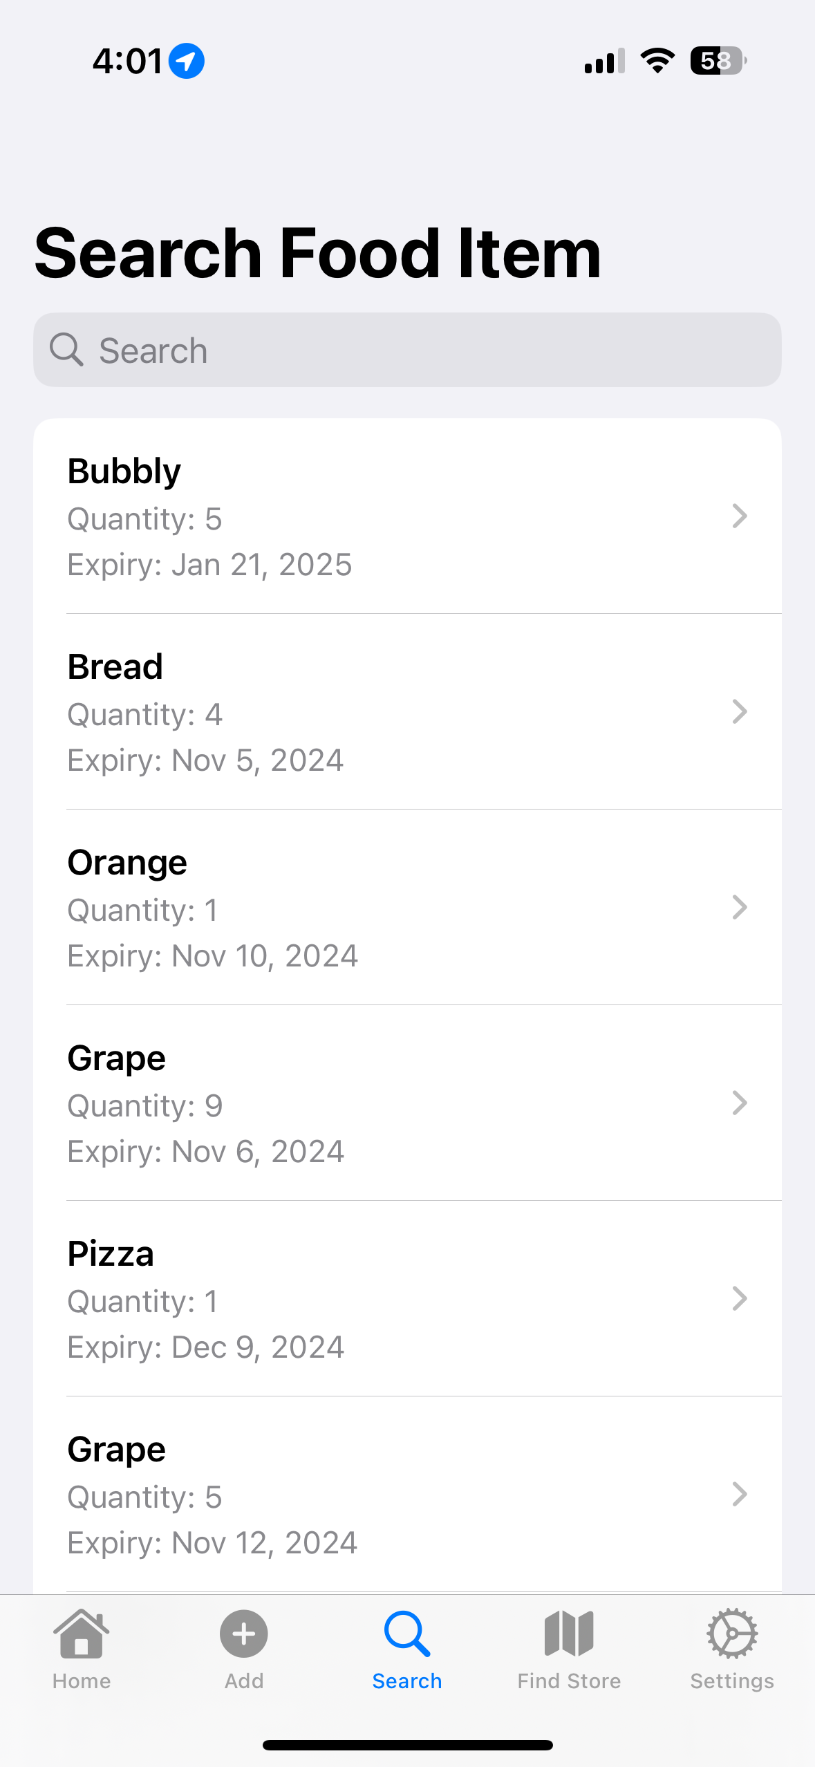Expand the Pizza row chevron
Screen dimensions: 815x1767
click(740, 1298)
